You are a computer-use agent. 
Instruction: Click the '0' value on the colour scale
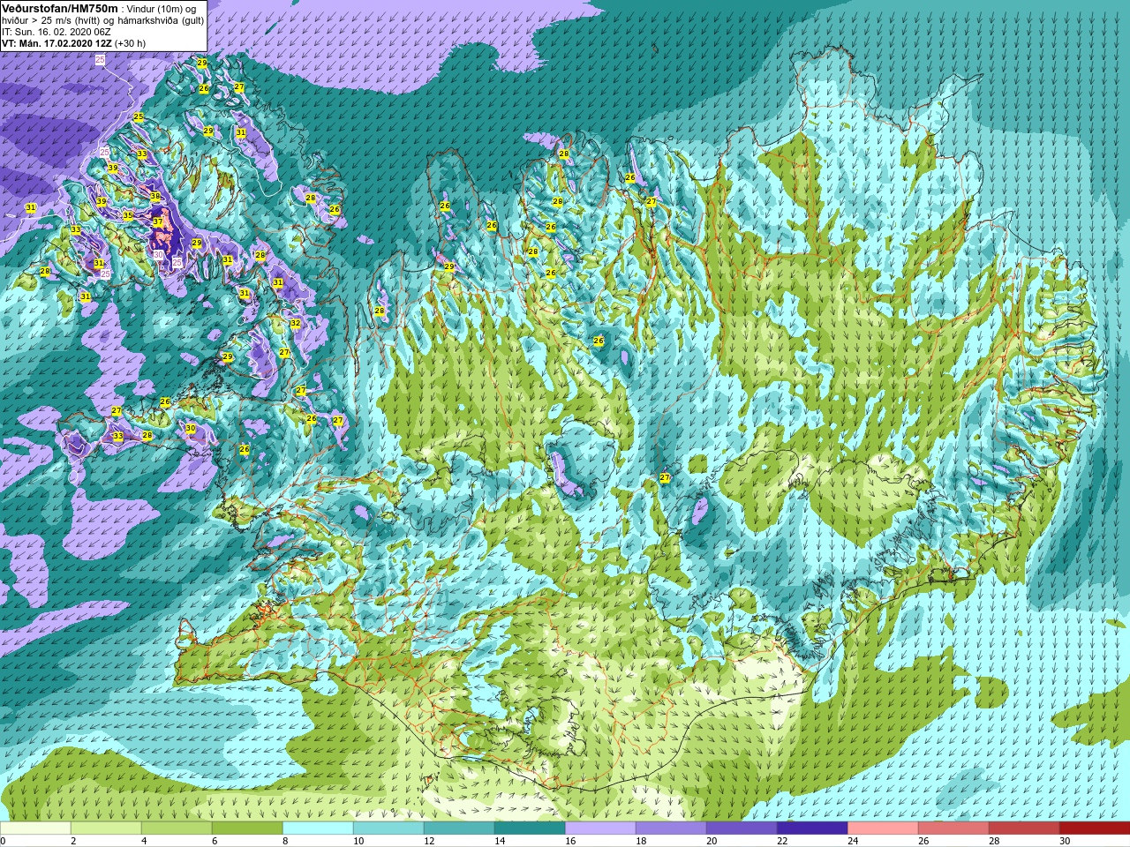pos(4,841)
